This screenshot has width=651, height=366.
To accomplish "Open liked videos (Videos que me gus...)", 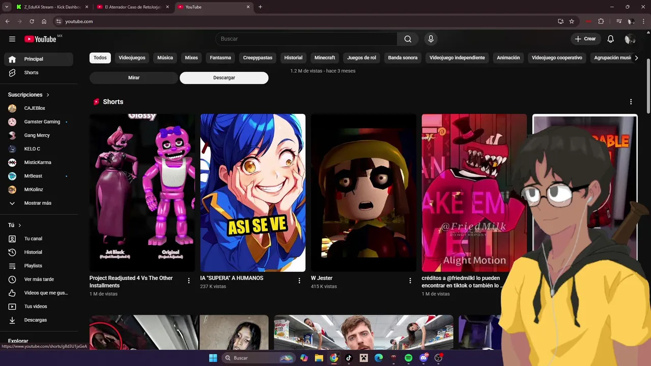I will pyautogui.click(x=39, y=293).
